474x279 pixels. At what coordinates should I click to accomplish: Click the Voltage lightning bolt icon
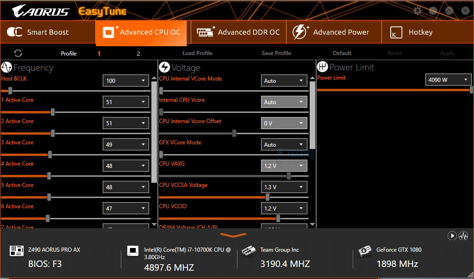coord(164,68)
